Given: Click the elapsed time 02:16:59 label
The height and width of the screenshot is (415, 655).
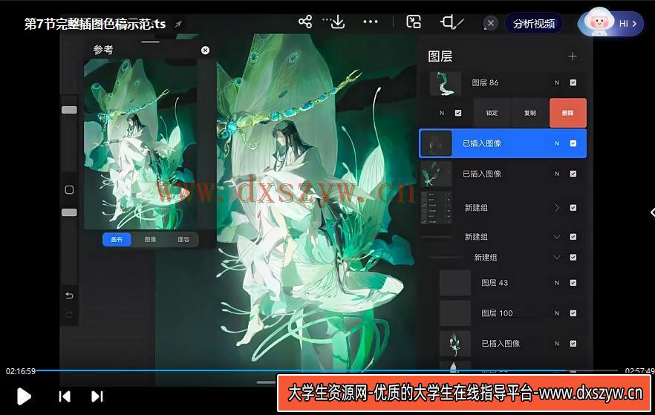Looking at the screenshot, I should [x=21, y=371].
